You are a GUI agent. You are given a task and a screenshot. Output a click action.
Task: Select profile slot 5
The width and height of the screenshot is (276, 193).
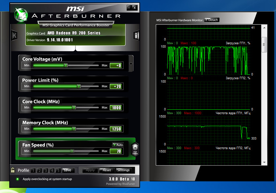pos(58,170)
